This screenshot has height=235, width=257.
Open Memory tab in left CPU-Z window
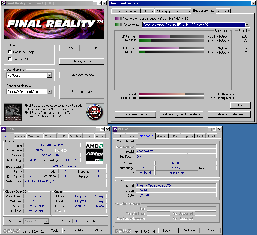50,136
